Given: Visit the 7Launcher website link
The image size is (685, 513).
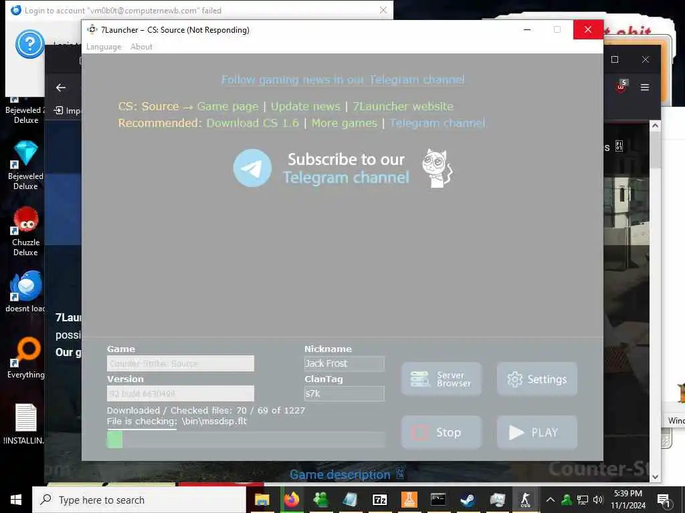Looking at the screenshot, I should 403,106.
